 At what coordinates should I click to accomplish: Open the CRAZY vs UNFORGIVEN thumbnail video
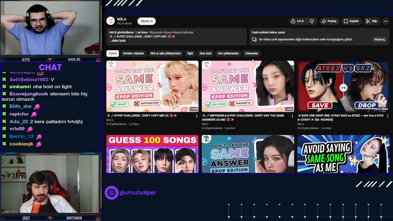pyautogui.click(x=152, y=86)
